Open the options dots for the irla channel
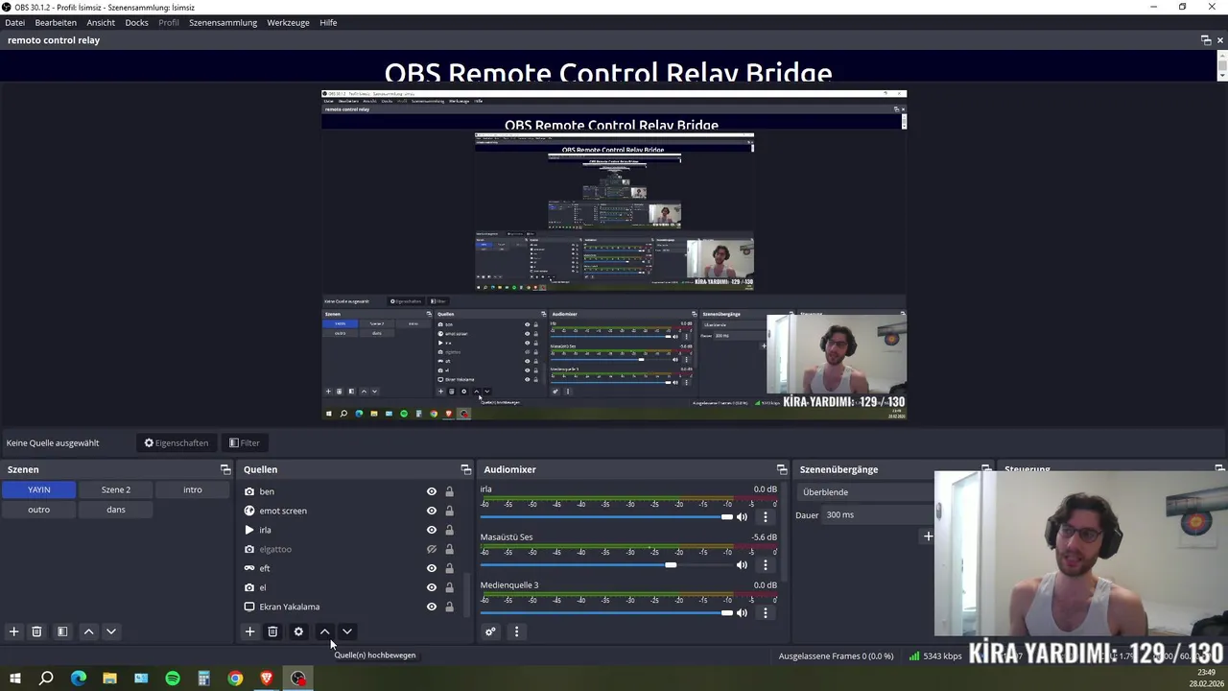Image resolution: width=1228 pixels, height=691 pixels. coord(765,517)
